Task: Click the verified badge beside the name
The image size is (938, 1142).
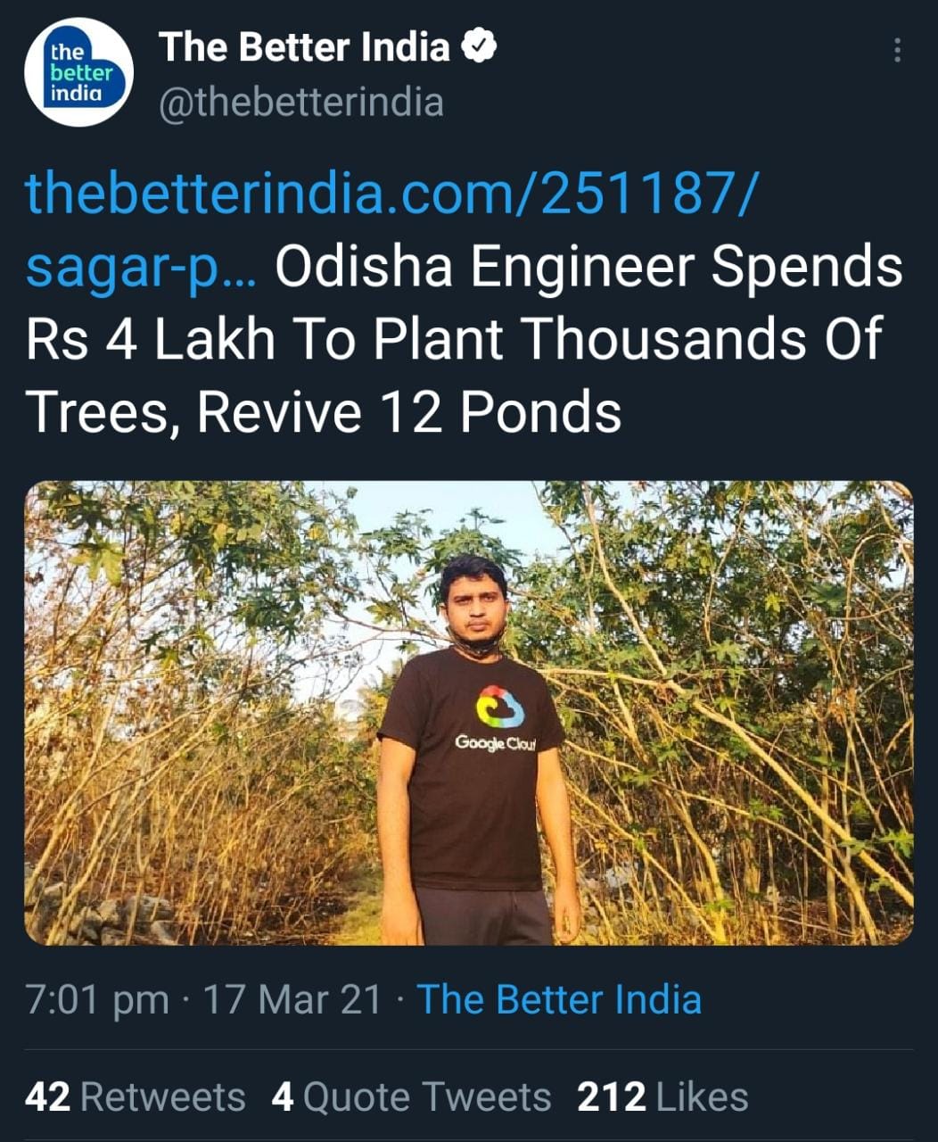Action: point(479,47)
